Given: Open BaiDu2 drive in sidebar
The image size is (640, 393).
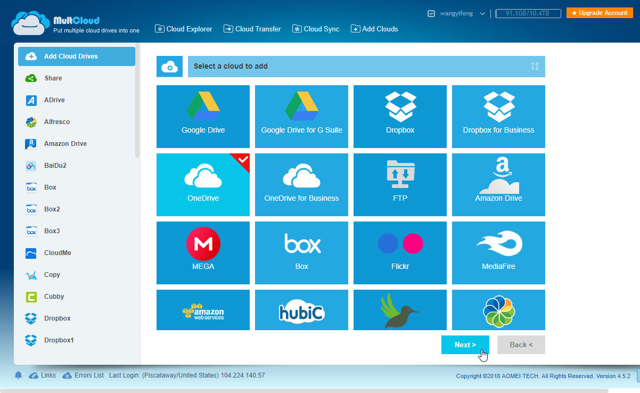Looking at the screenshot, I should [x=77, y=166].
